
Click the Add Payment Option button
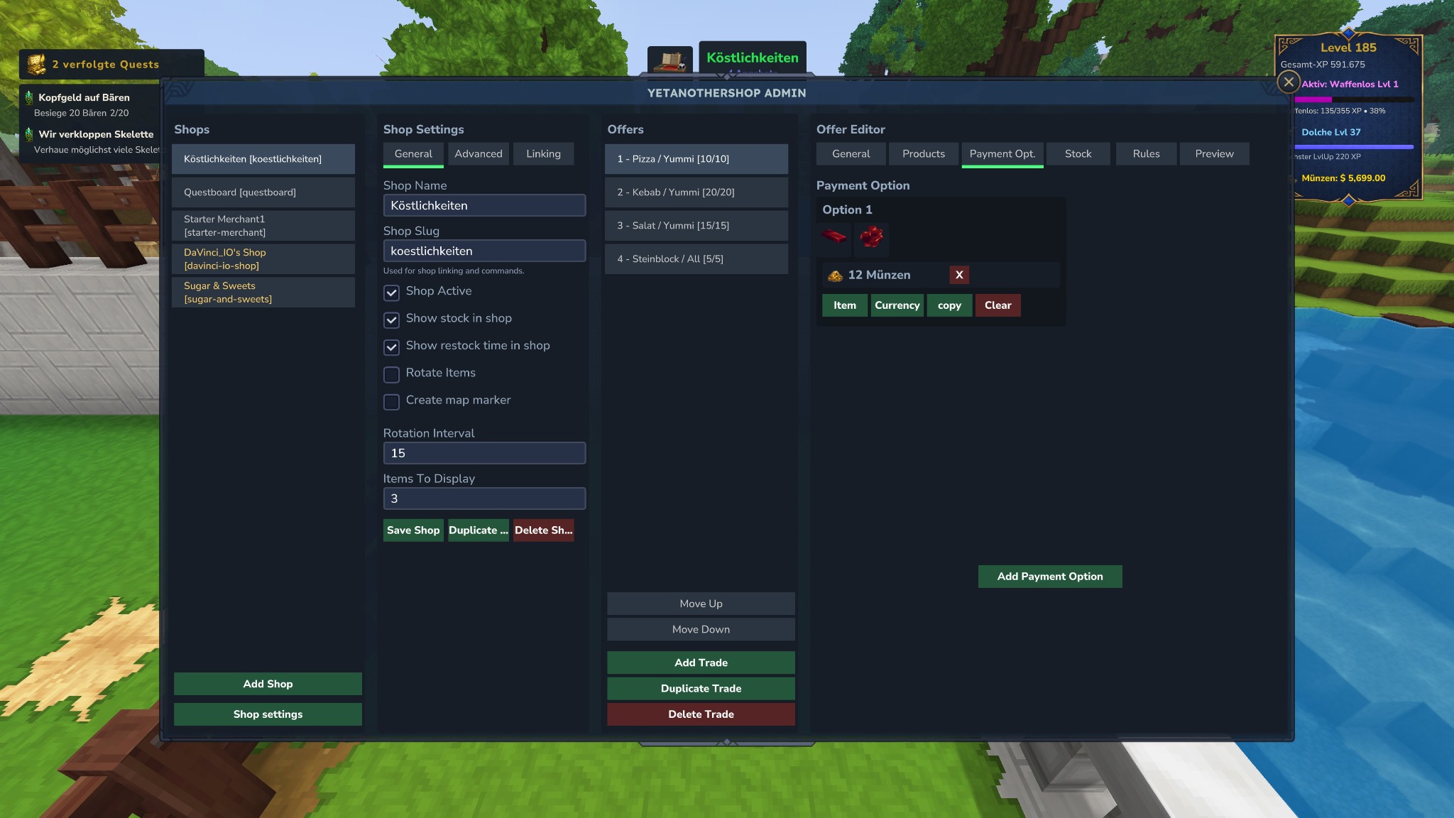1050,577
